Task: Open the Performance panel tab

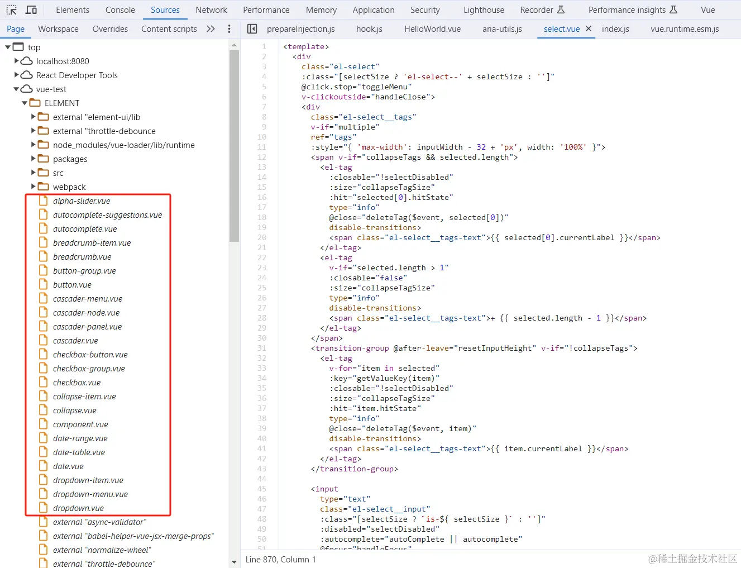Action: (x=266, y=10)
